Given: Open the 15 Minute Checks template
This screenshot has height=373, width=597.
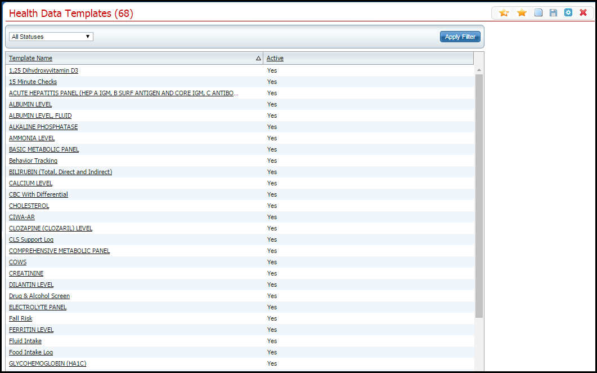Looking at the screenshot, I should click(33, 82).
